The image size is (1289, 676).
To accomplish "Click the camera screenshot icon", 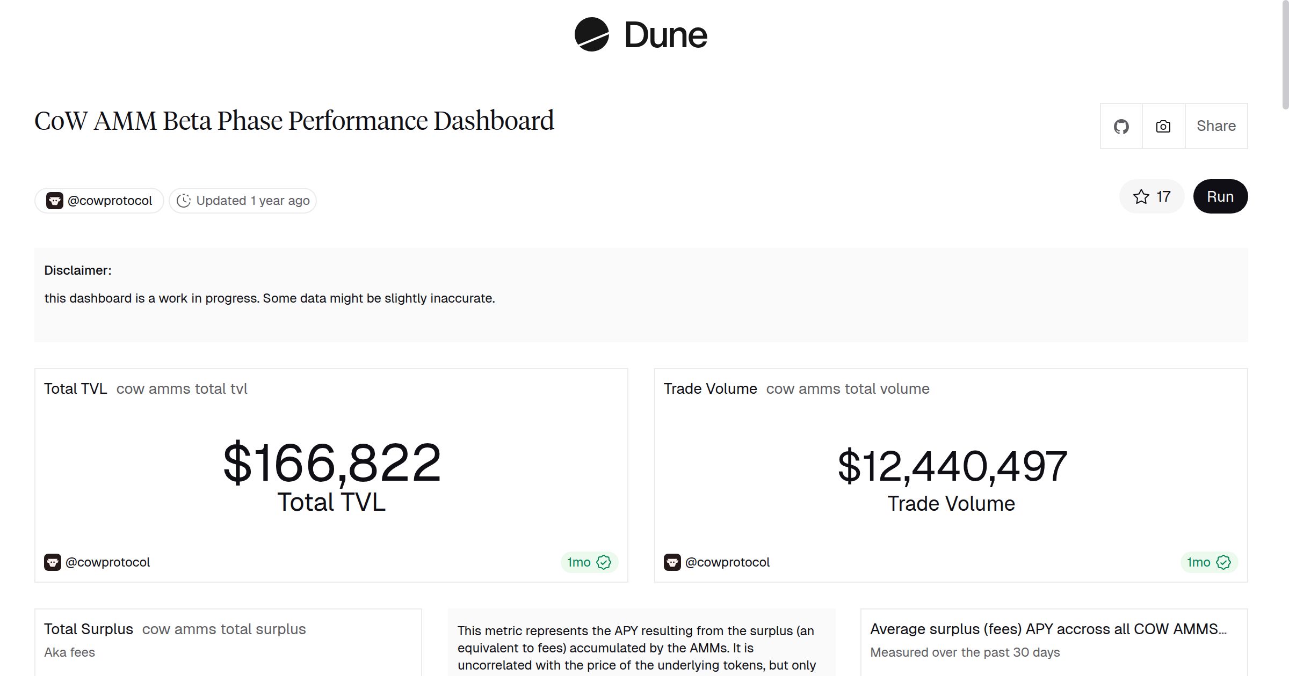I will [x=1163, y=126].
